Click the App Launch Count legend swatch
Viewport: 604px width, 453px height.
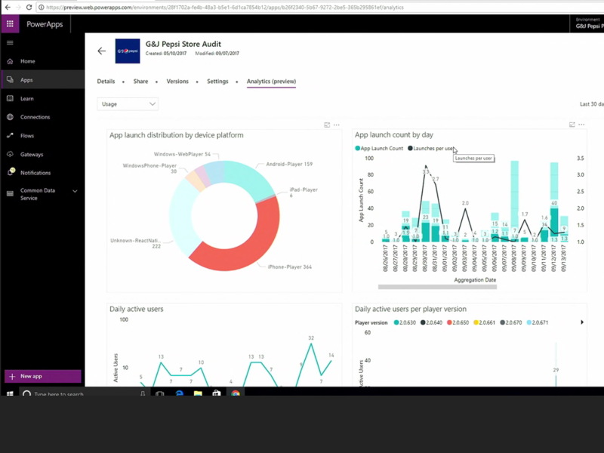(x=357, y=148)
